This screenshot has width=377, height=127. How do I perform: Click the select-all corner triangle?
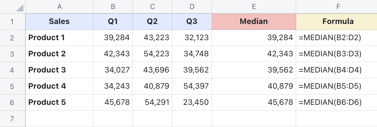(19, 8)
